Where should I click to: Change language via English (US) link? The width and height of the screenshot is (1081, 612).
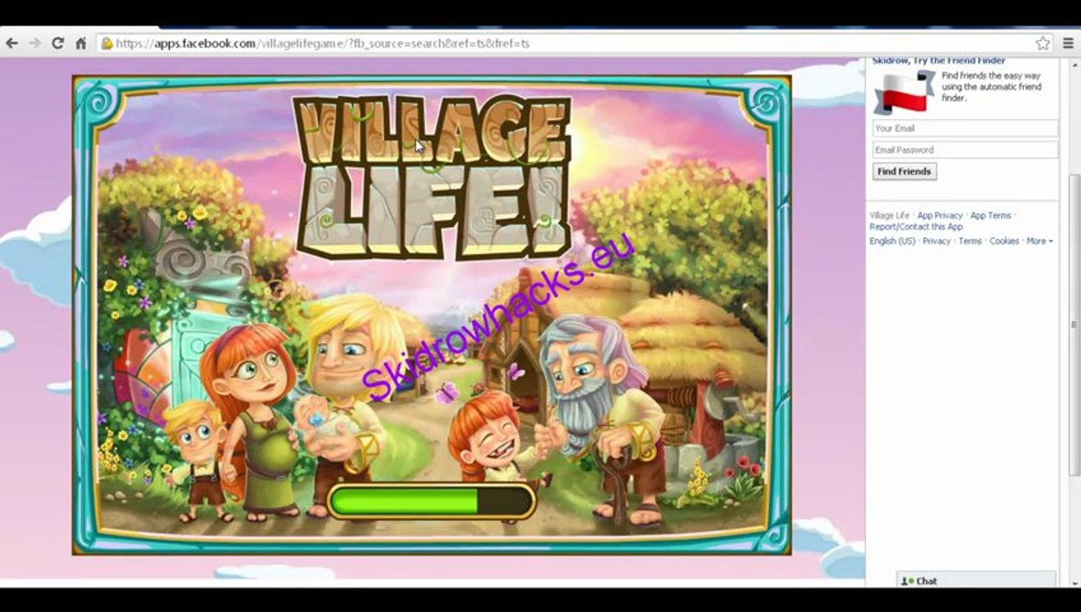pyautogui.click(x=891, y=241)
